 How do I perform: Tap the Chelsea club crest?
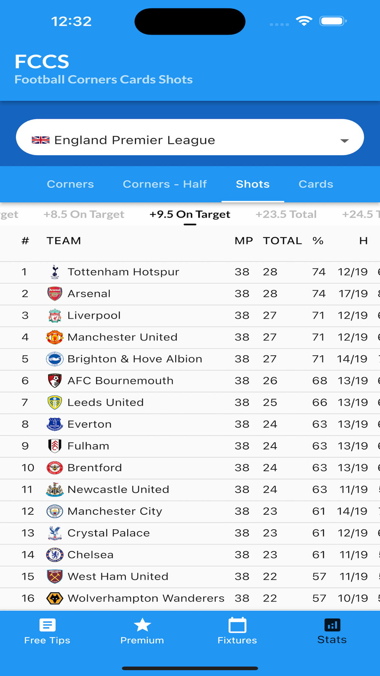pyautogui.click(x=55, y=555)
